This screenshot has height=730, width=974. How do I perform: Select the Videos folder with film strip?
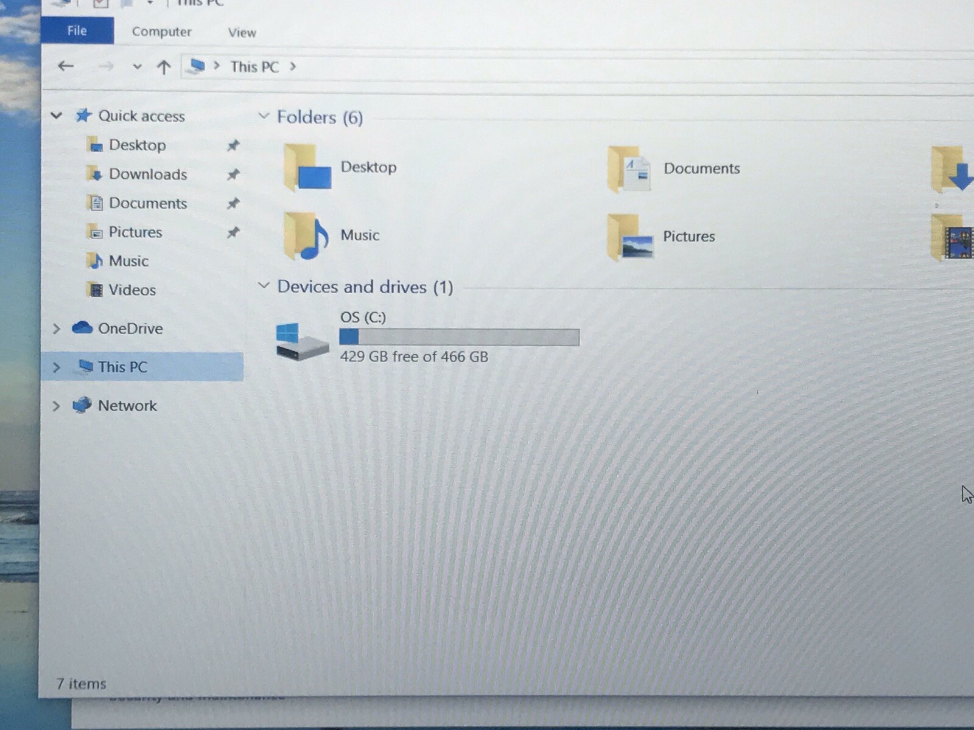952,238
